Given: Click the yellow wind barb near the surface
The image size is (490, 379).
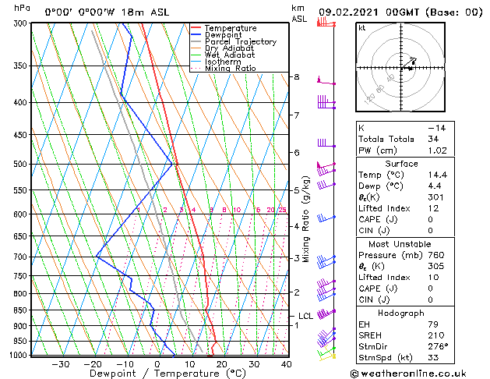Looking at the screenshot, I should (326, 356).
